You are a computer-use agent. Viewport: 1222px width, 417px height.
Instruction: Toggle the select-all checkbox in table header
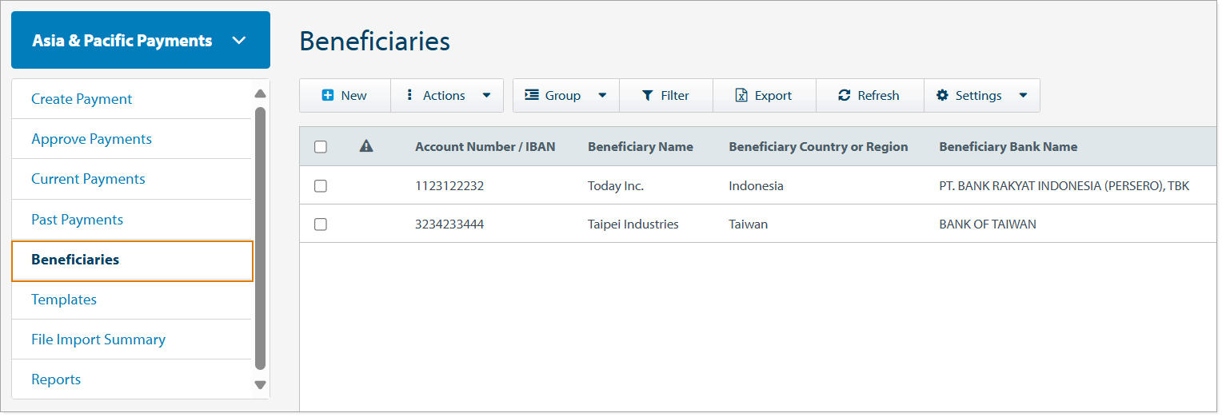(x=321, y=147)
